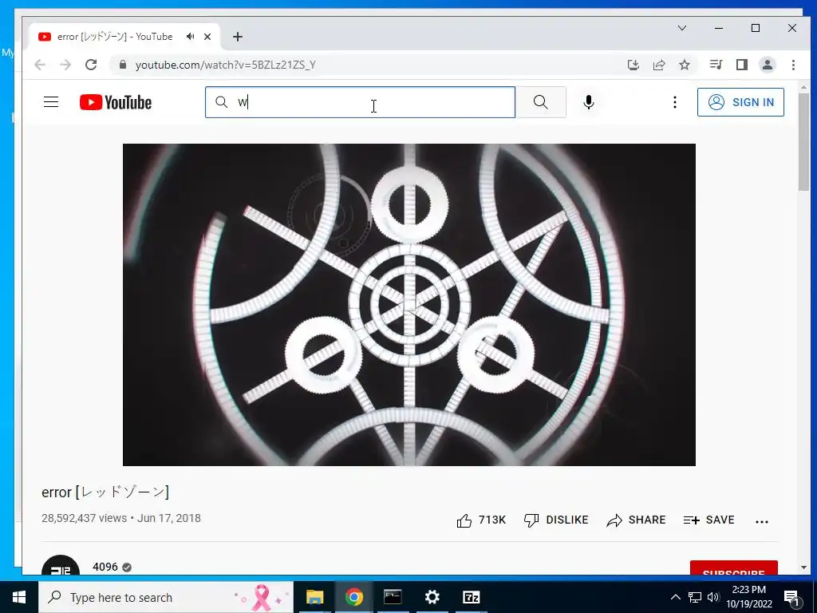Click the Windows taskbar search box
The width and height of the screenshot is (817, 613).
point(166,597)
